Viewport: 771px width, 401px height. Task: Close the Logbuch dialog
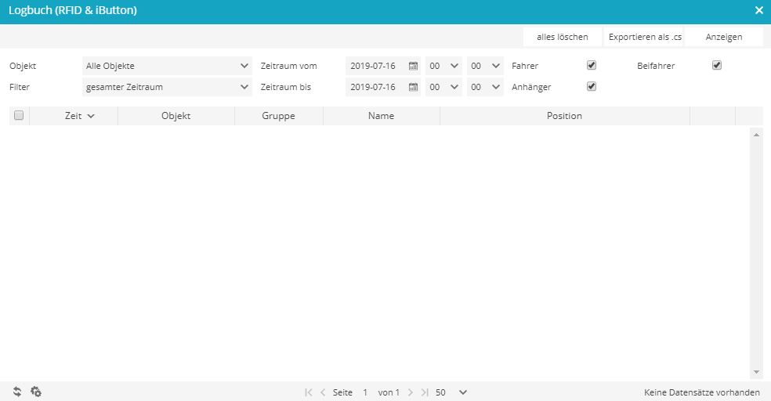point(758,10)
